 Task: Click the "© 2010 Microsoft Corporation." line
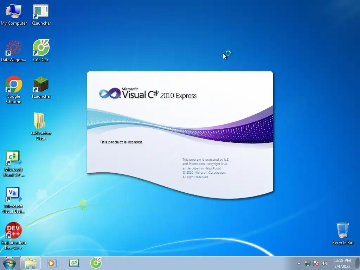(x=204, y=173)
